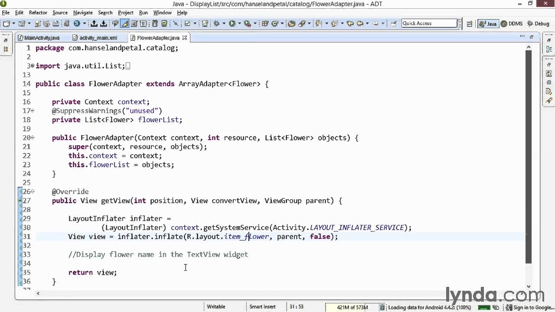Open the Outline view icon in right trim
555x312 pixels.
pyautogui.click(x=549, y=49)
